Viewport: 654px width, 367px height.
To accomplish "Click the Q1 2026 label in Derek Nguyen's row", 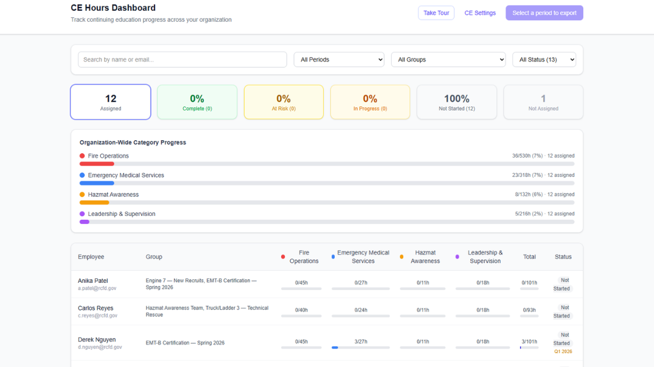I will click(x=563, y=352).
